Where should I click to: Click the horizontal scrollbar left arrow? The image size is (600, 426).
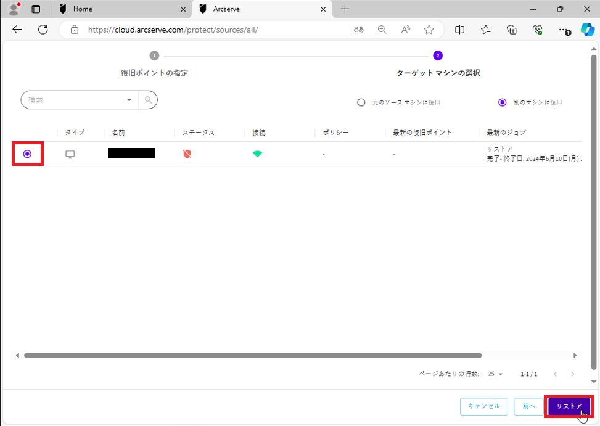tap(17, 356)
